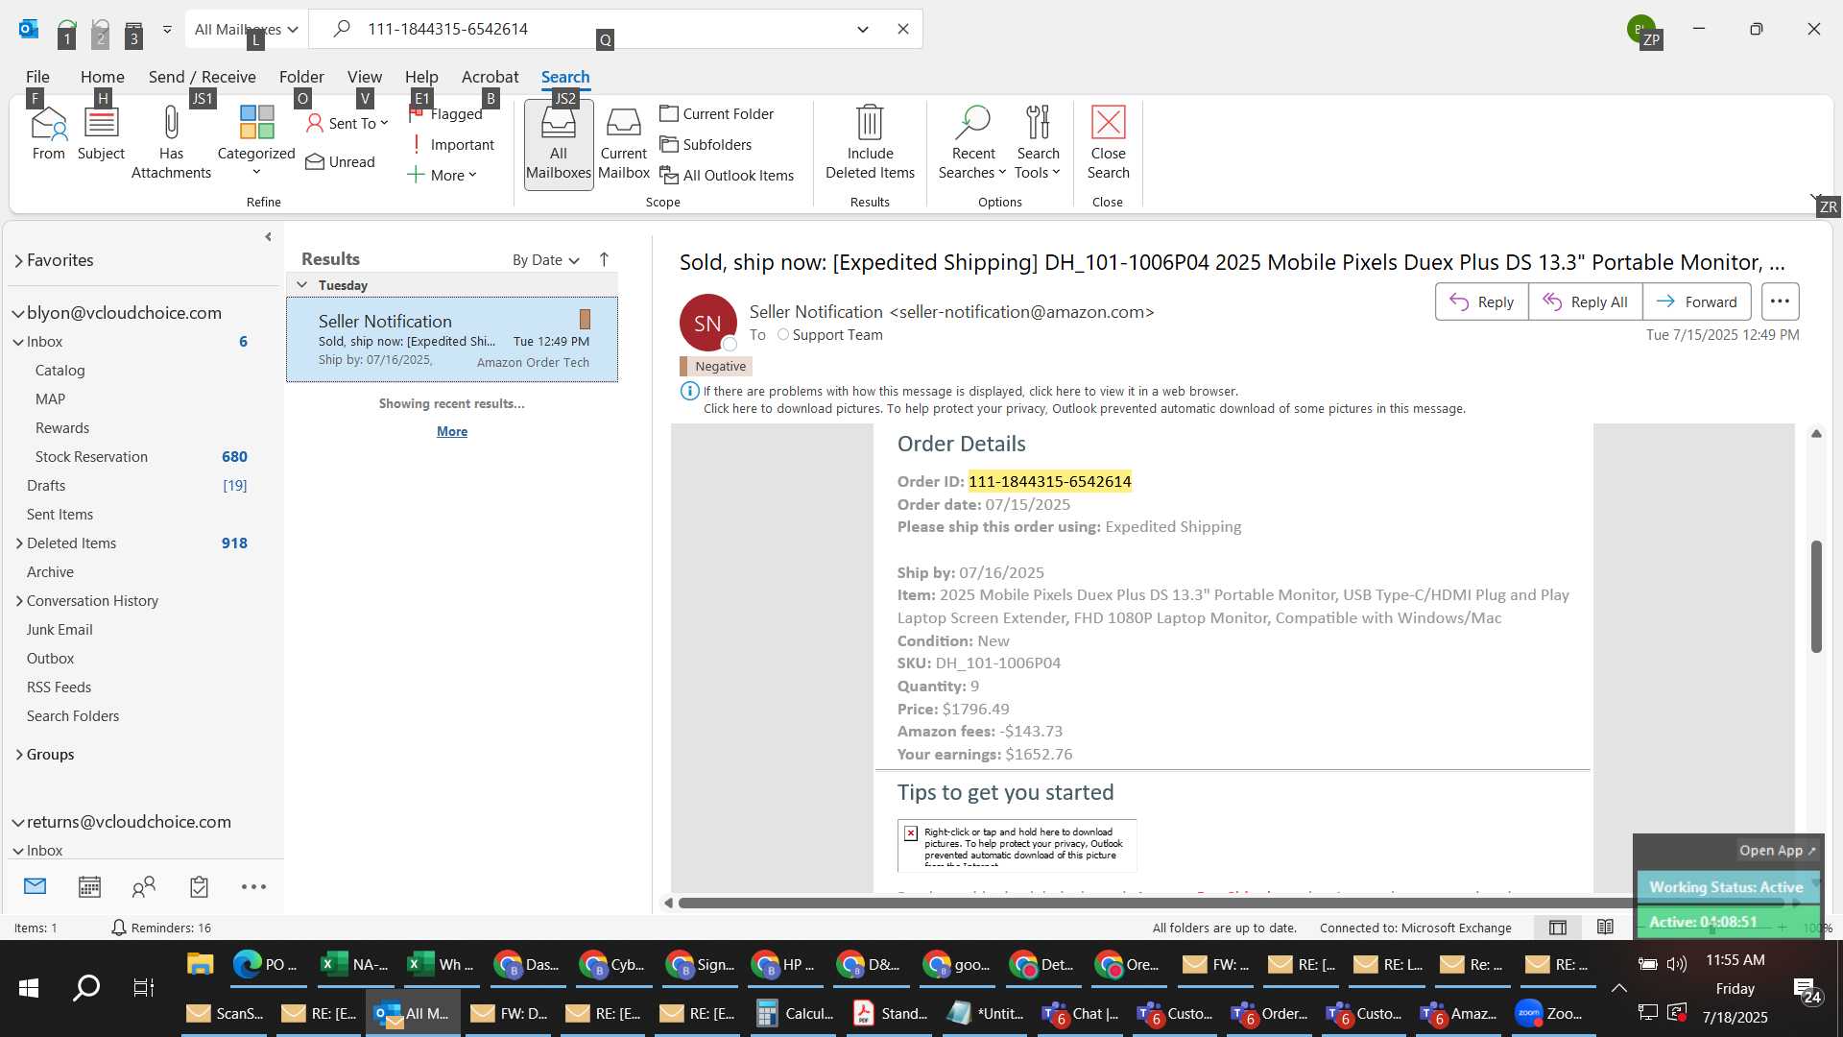This screenshot has width=1843, height=1037.
Task: Open the Windows Start menu
Action: tap(29, 988)
